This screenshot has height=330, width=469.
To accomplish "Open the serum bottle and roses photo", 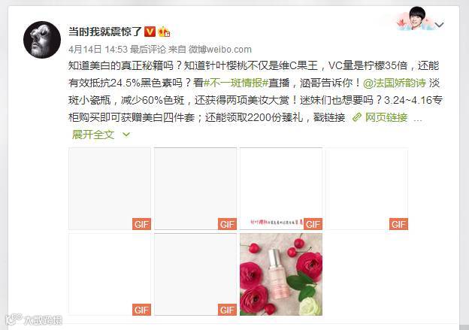I will coord(281,274).
